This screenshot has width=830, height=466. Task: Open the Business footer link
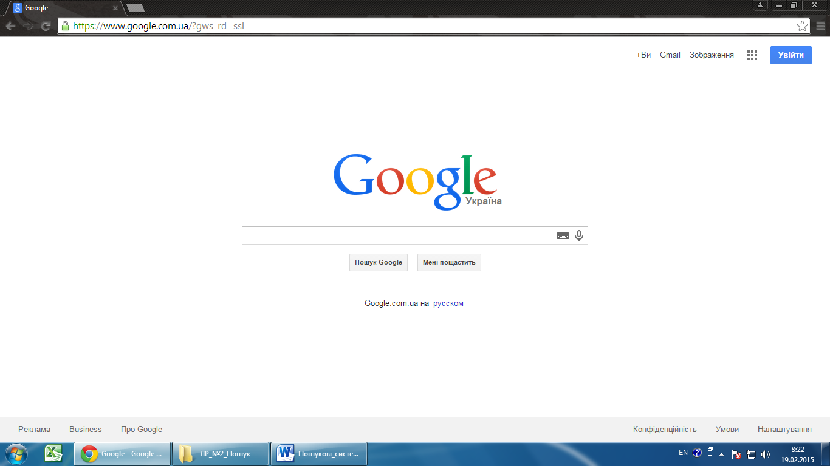tap(86, 429)
